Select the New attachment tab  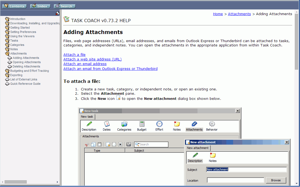(x=198, y=148)
